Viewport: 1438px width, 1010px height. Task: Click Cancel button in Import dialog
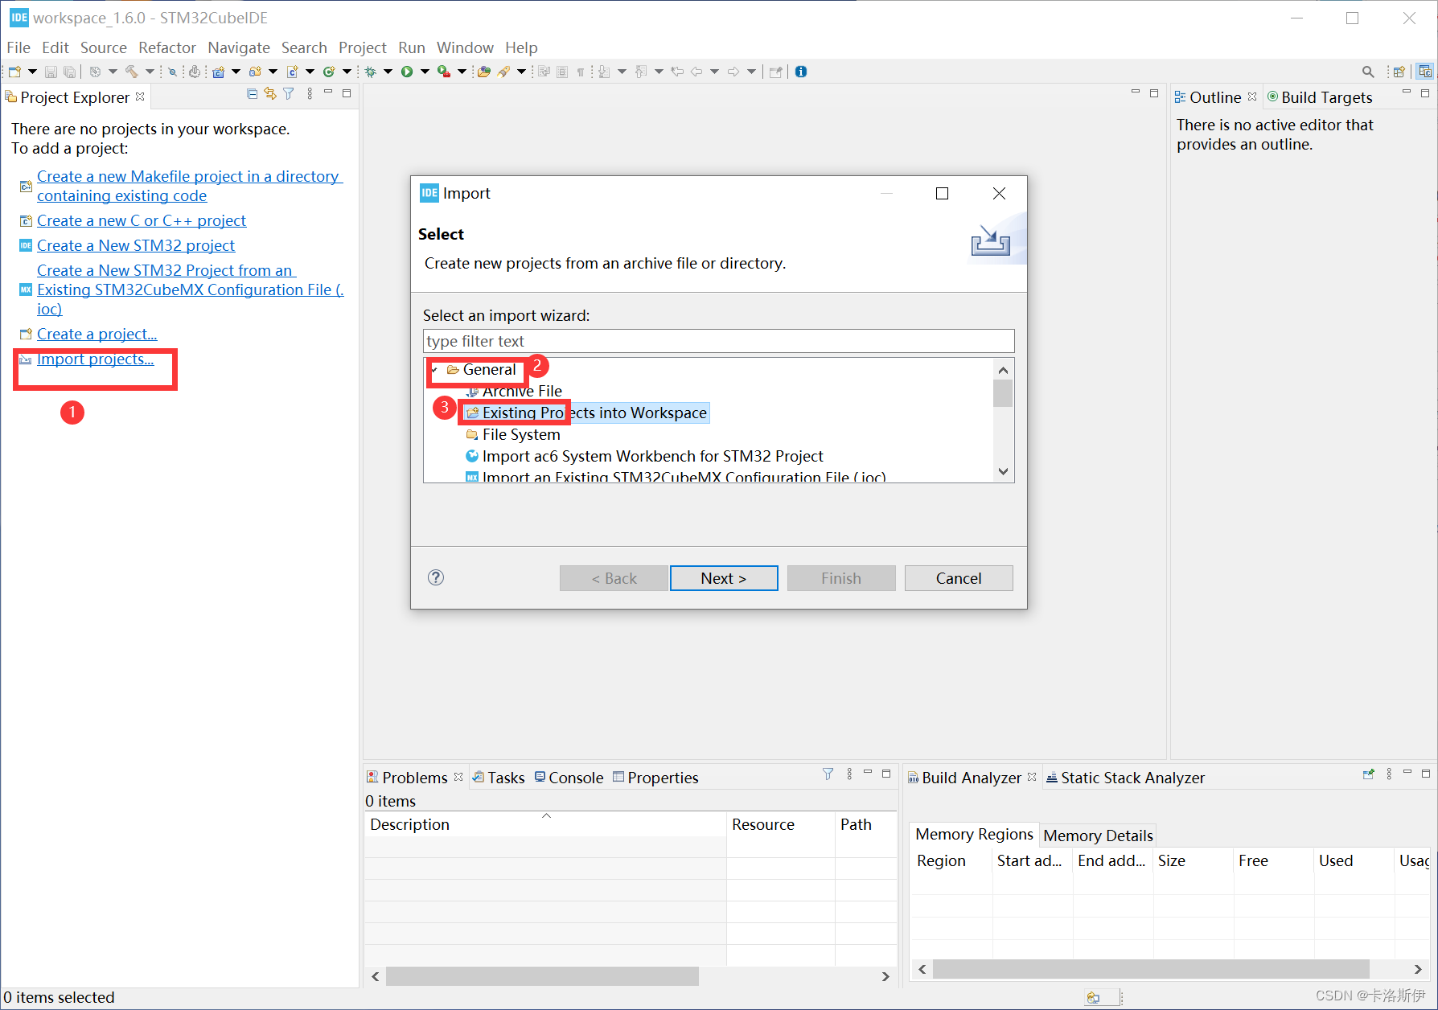959,578
